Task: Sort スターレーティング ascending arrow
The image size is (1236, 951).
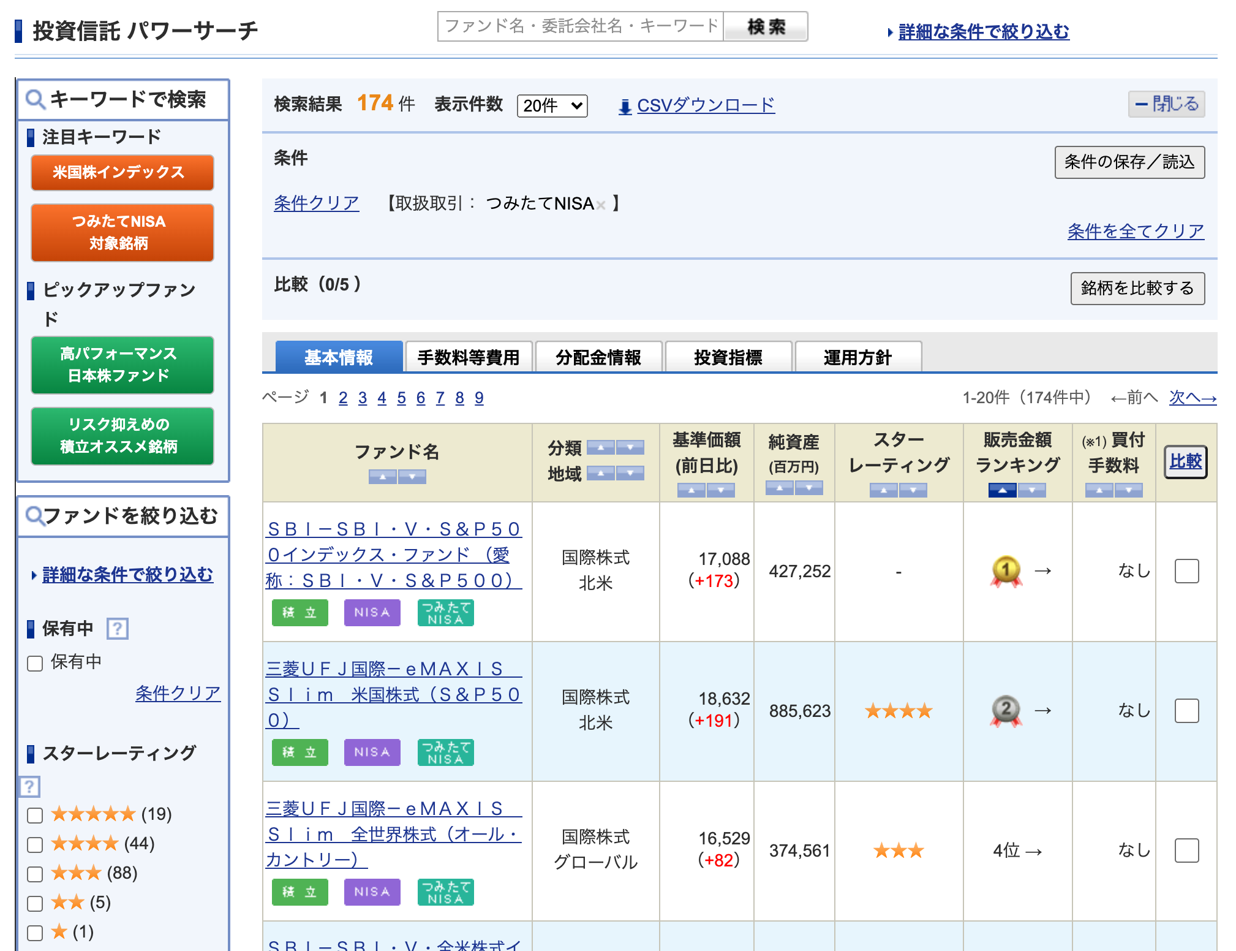Action: [x=884, y=490]
